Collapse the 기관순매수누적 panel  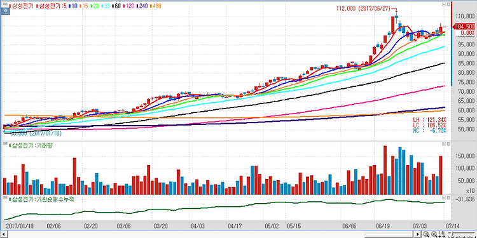pos(443,198)
